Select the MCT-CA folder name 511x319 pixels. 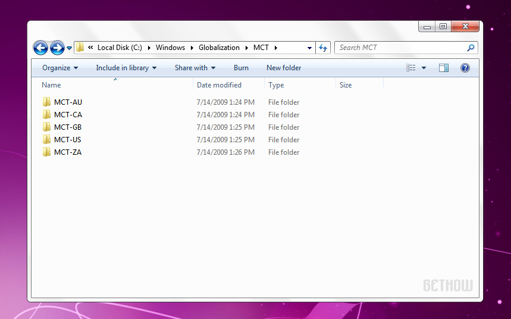coord(68,114)
